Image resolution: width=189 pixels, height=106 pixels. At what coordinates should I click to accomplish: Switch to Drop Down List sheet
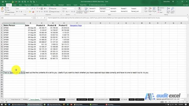[16, 100]
